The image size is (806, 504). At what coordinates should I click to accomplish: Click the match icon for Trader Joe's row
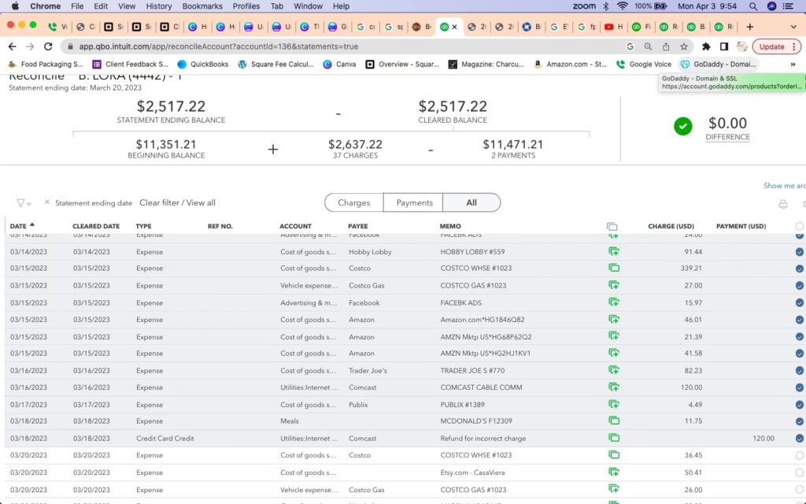click(613, 370)
